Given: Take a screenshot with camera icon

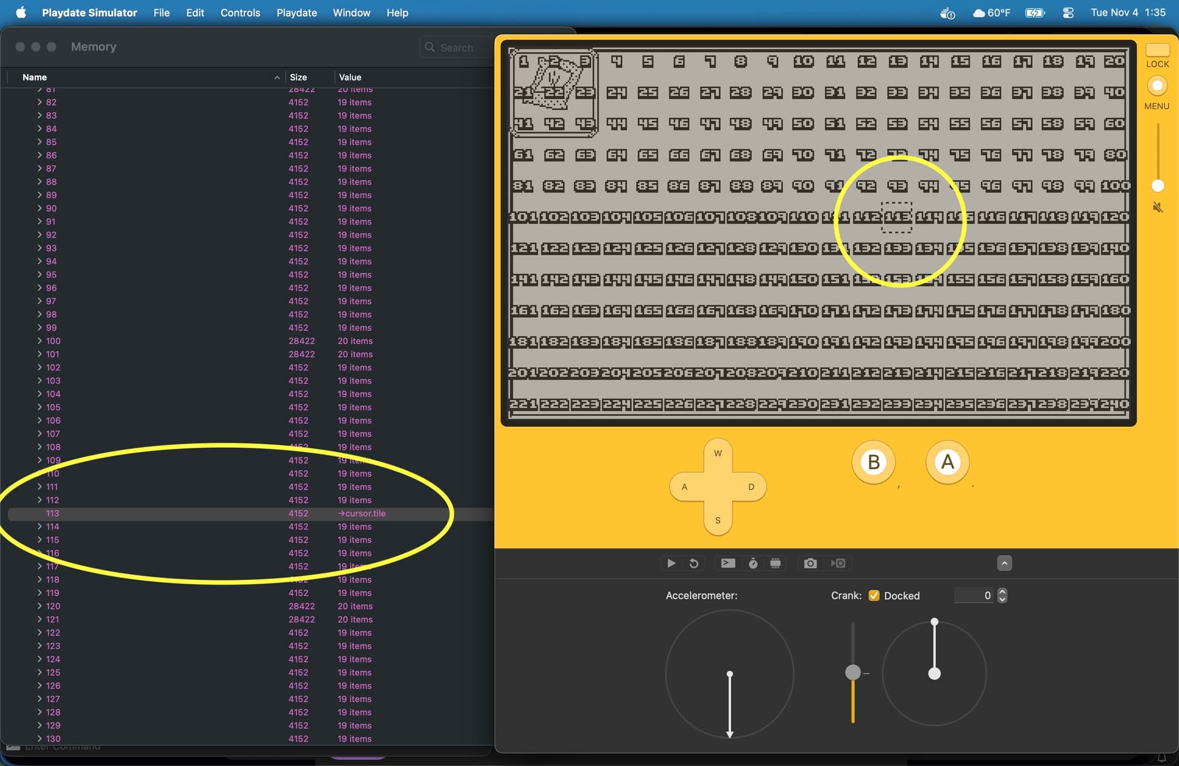Looking at the screenshot, I should point(810,563).
